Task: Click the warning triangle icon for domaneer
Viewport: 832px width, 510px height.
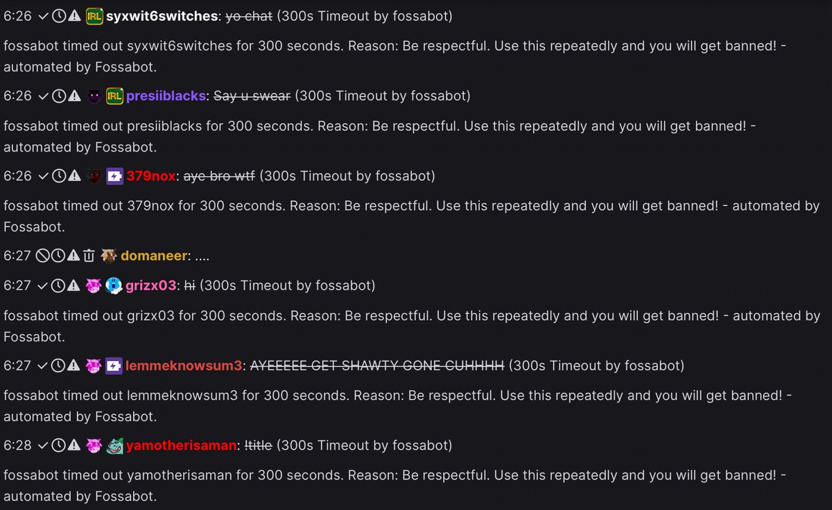Action: click(x=74, y=256)
